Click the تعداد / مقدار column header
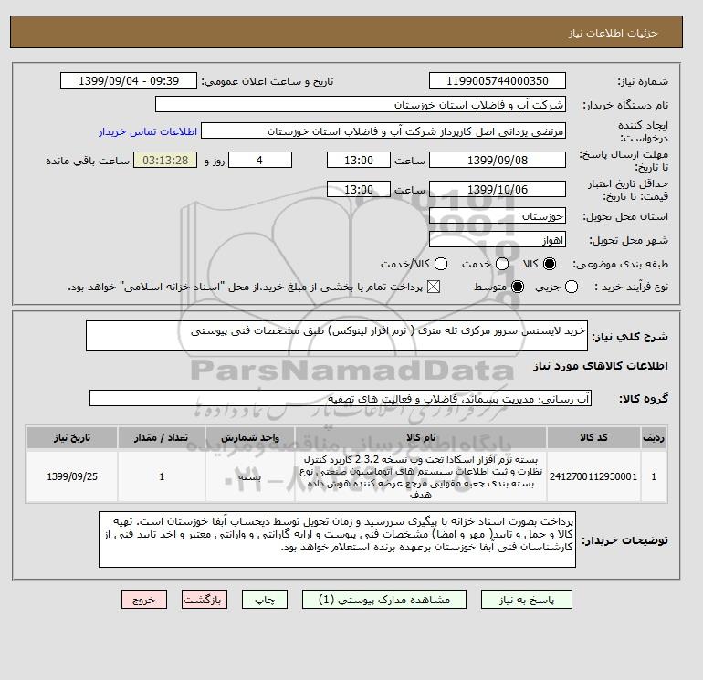 click(x=162, y=437)
